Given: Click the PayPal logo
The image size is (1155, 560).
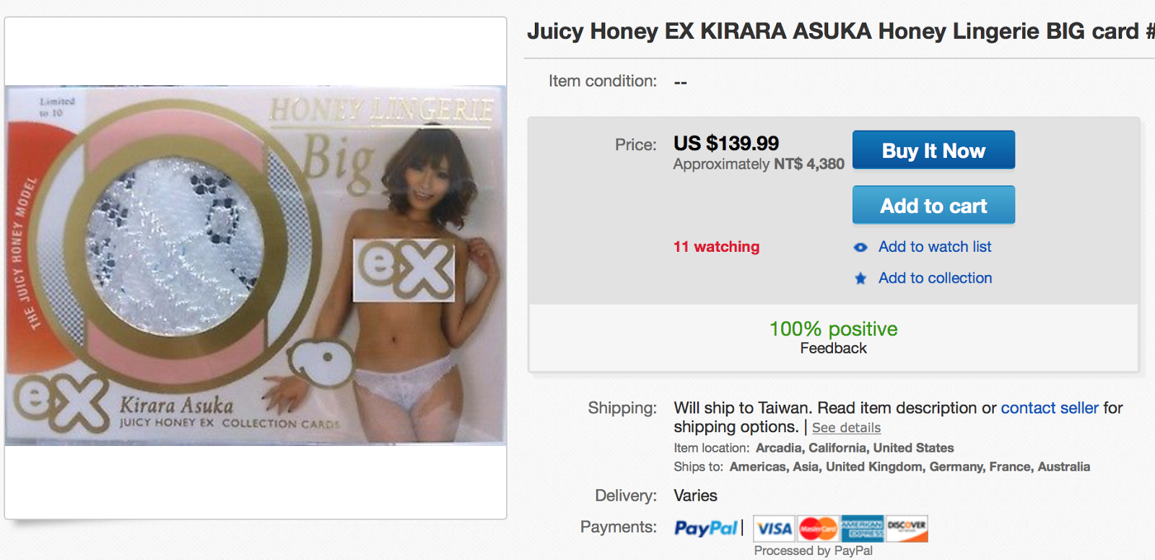Looking at the screenshot, I should (x=706, y=528).
